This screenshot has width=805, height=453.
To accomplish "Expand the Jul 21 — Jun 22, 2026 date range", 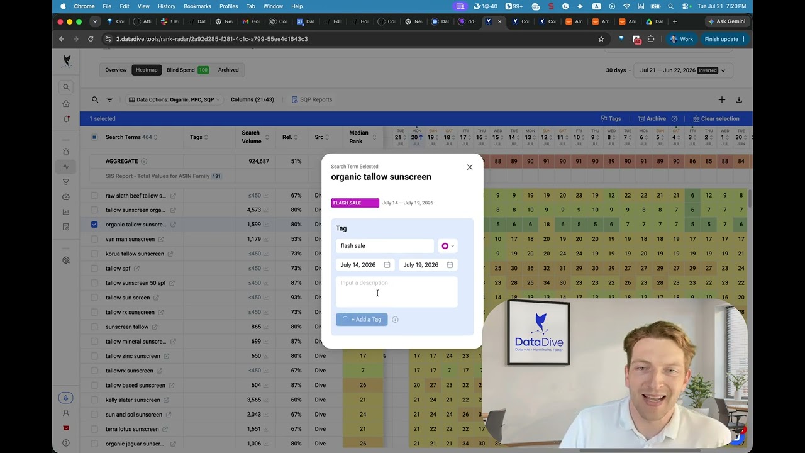I will tap(683, 70).
